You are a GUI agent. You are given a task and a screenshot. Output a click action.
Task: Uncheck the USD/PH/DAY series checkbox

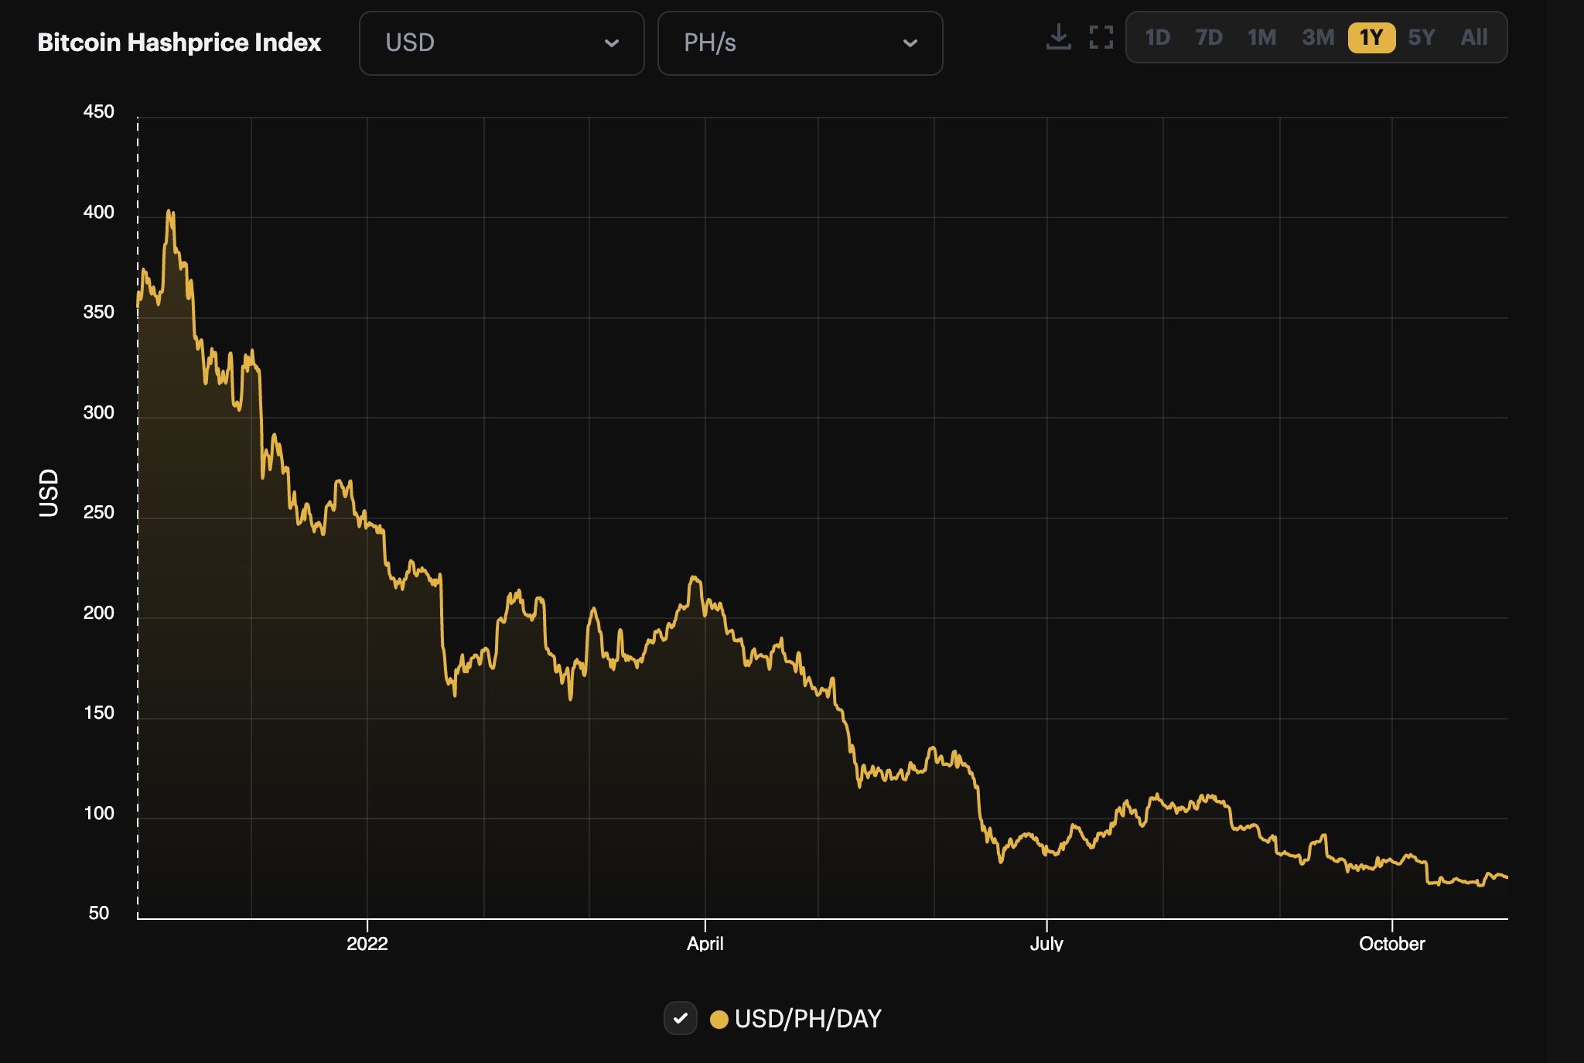click(681, 1018)
